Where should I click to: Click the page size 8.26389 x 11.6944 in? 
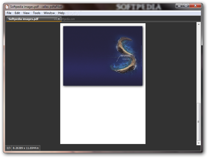26,148
